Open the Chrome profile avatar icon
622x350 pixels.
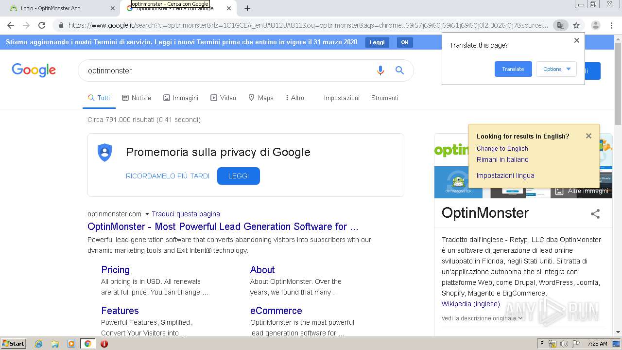(x=595, y=25)
